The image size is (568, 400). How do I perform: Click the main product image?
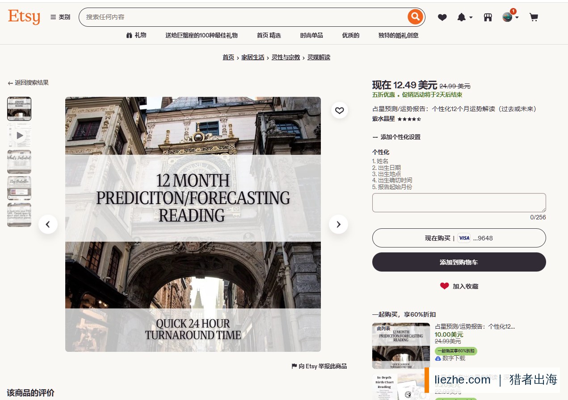click(x=193, y=224)
